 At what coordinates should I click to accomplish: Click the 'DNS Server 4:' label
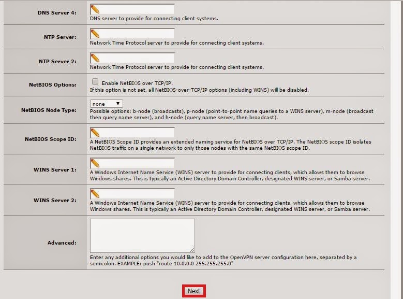point(57,13)
